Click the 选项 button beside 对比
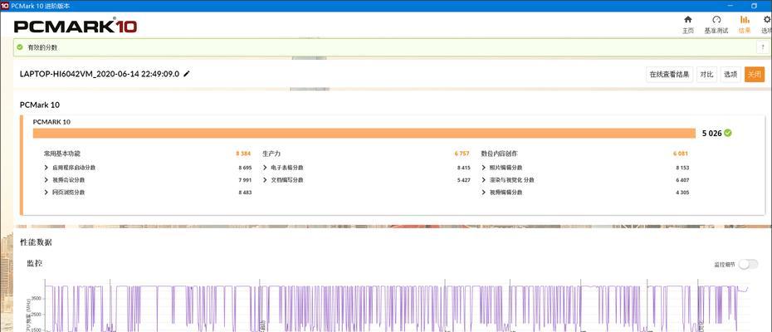772x332 pixels. coord(730,75)
